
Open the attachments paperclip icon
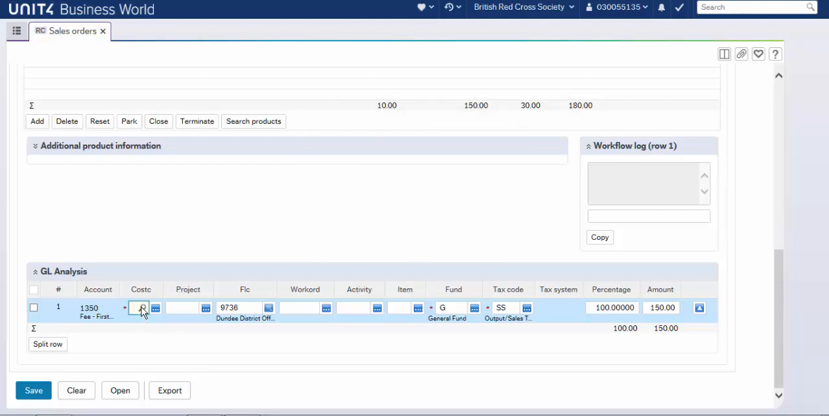tap(741, 54)
